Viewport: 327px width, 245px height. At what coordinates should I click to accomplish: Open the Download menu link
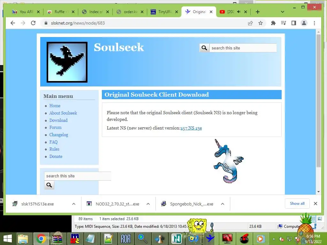pyautogui.click(x=58, y=120)
